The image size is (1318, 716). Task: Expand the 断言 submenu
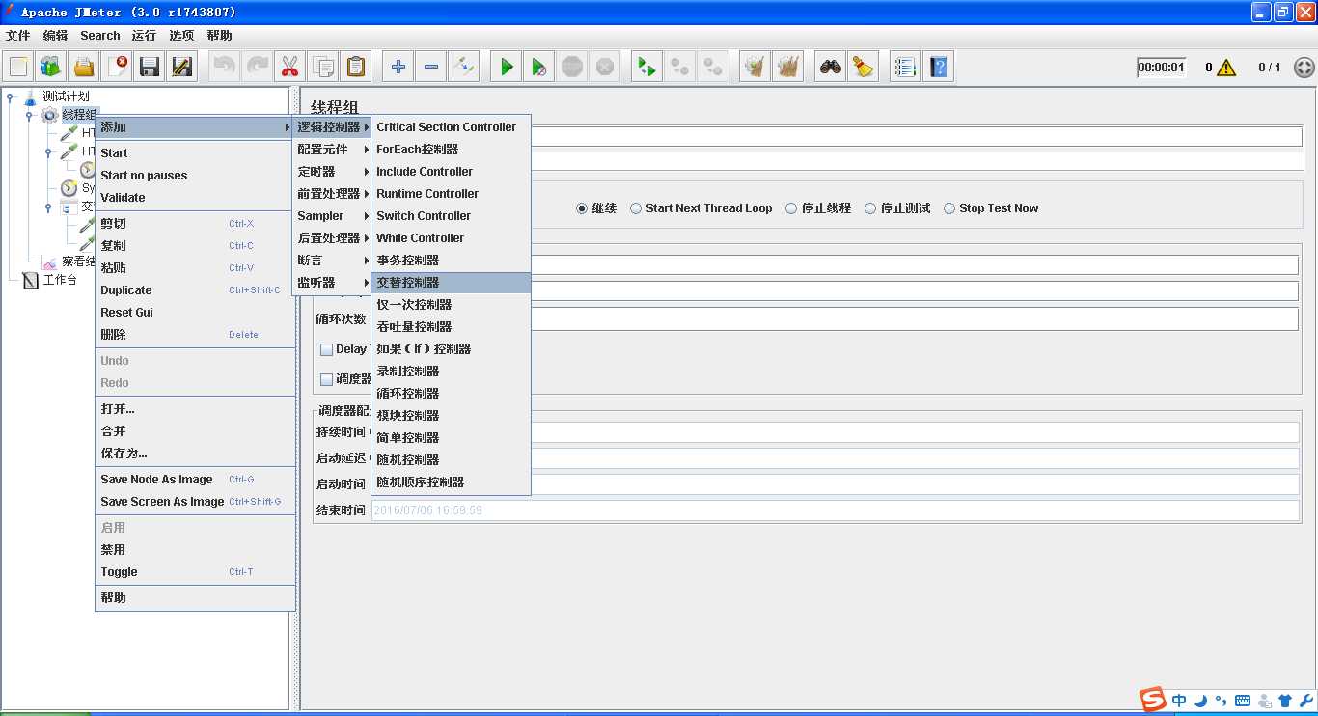(x=332, y=261)
